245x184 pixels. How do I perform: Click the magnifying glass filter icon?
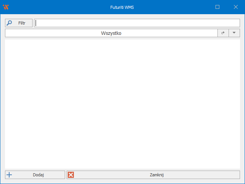[10, 23]
